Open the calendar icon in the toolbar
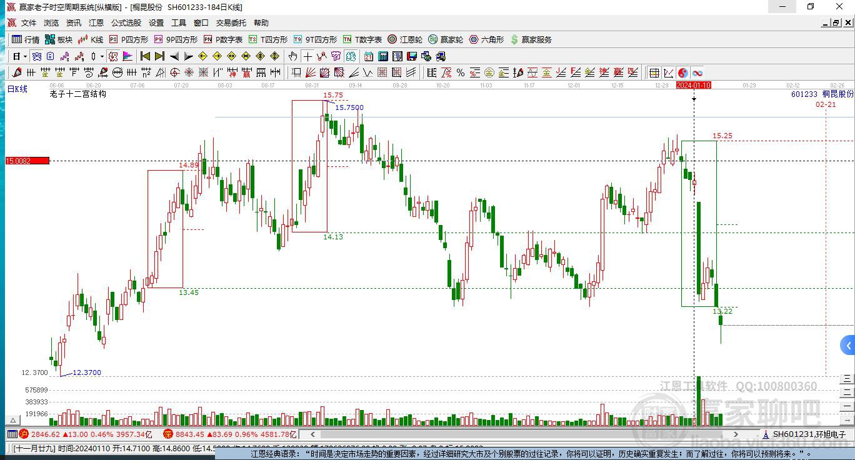Viewport: 855px width, 460px height. pos(369,56)
